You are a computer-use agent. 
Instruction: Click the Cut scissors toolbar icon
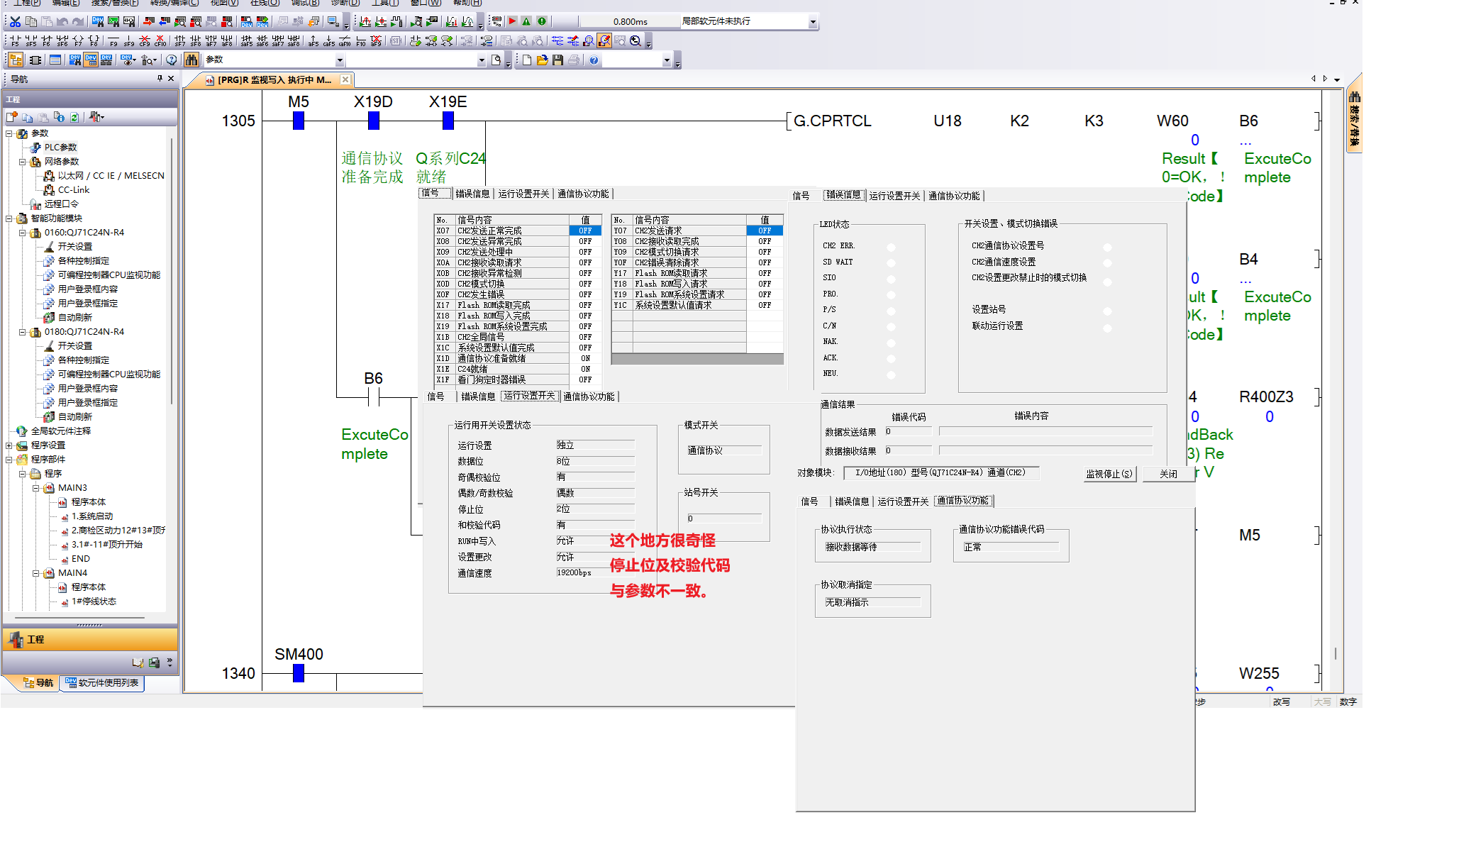[x=15, y=21]
